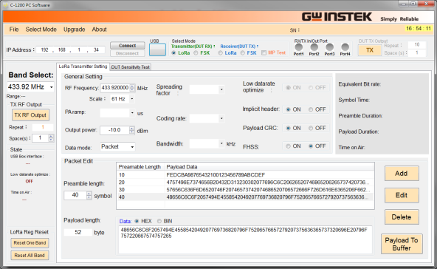Increase Output power with the up arrow
The image size is (437, 269).
pyautogui.click(x=132, y=129)
